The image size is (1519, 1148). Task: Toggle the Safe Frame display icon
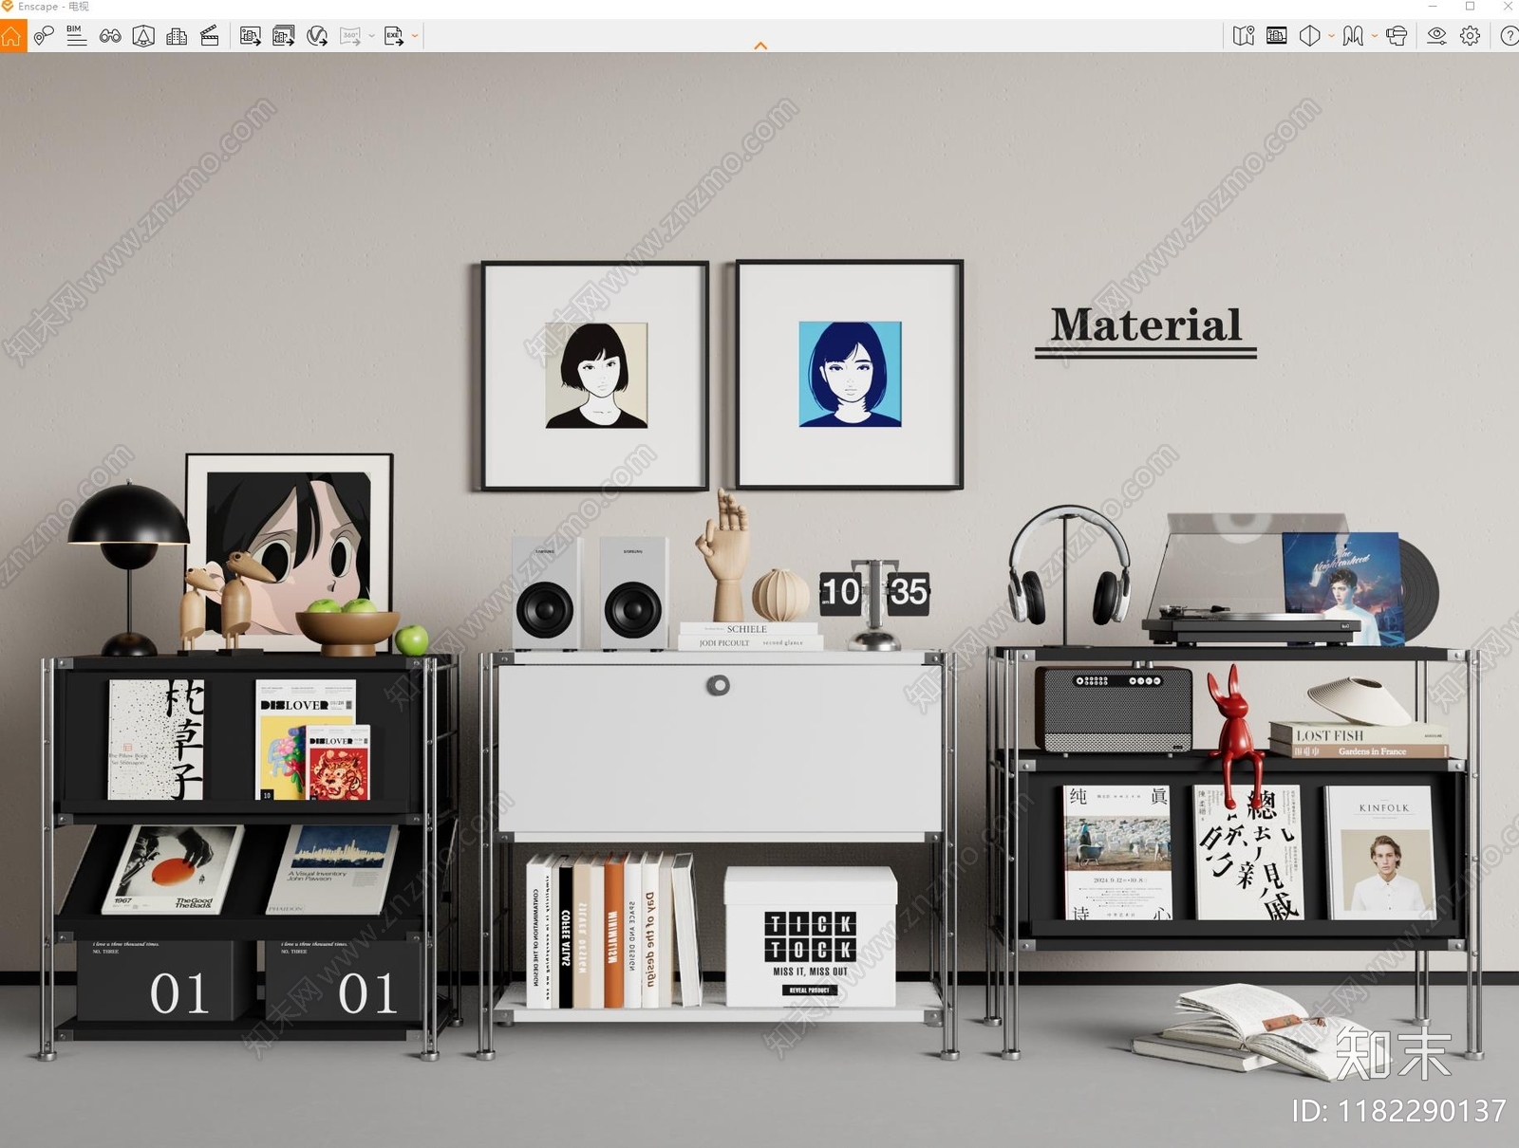pos(1277,36)
